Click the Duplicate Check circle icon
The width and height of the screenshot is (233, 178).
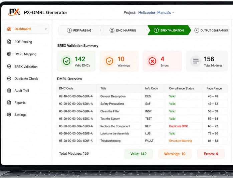click(x=9, y=79)
